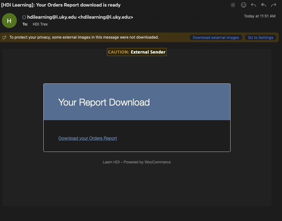Viewport: 282px width, 221px height.
Task: Toggle the unread indicator circle beside the sender
Action: point(24,17)
